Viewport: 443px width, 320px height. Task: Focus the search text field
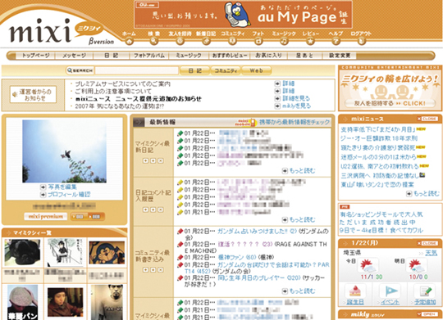pyautogui.click(x=137, y=70)
